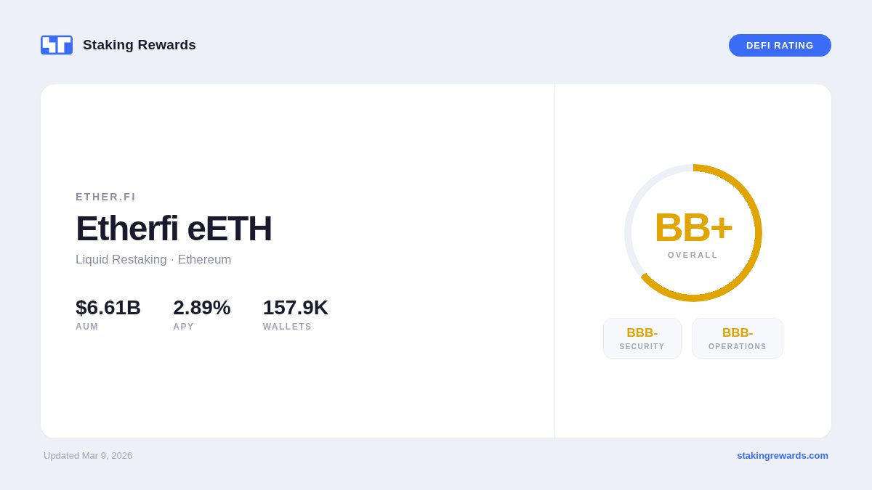Click the BB+ overall rating text
872x490 pixels.
(693, 227)
